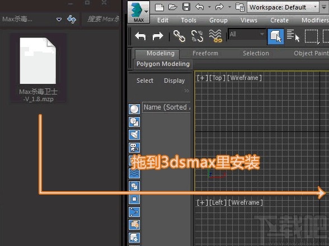Click the refresh icon in file explorer
The width and height of the screenshot is (329, 246).
point(72,20)
